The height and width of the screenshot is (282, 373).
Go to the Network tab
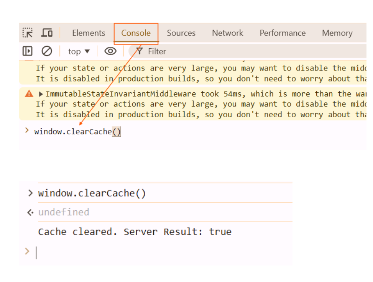click(227, 33)
